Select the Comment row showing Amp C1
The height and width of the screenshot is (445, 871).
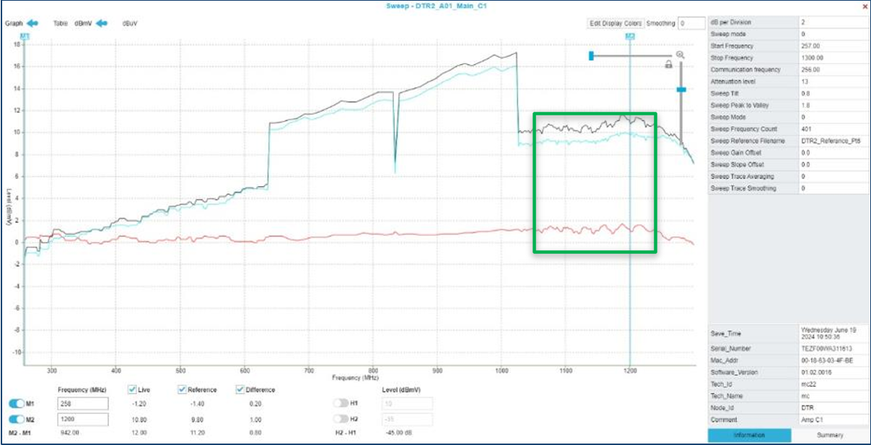[x=787, y=419]
